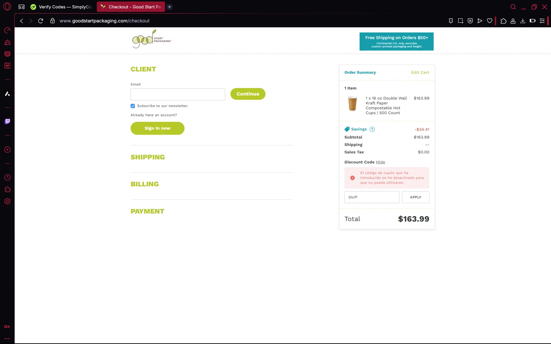
Task: Switch to the Verify Codes SimplyCodes tab
Action: [x=61, y=7]
